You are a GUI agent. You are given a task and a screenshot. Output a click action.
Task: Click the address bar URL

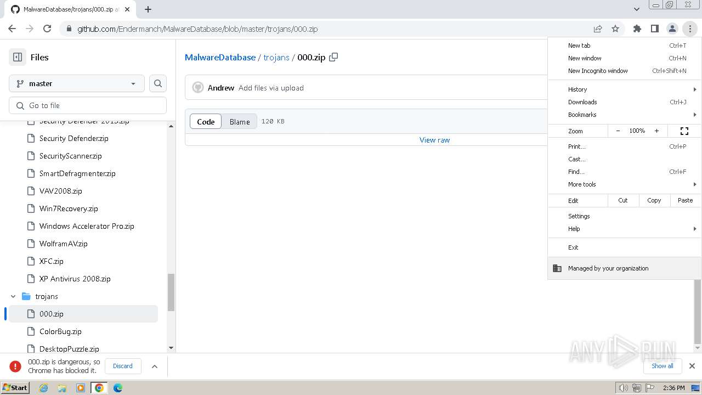pyautogui.click(x=197, y=29)
